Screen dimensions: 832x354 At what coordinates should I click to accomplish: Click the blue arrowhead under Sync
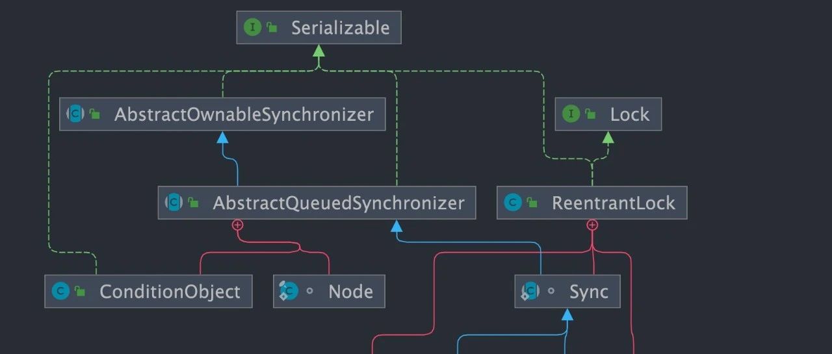(567, 314)
